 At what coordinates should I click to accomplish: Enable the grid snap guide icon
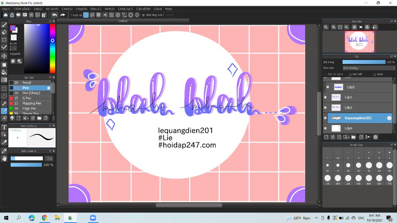pos(98,15)
